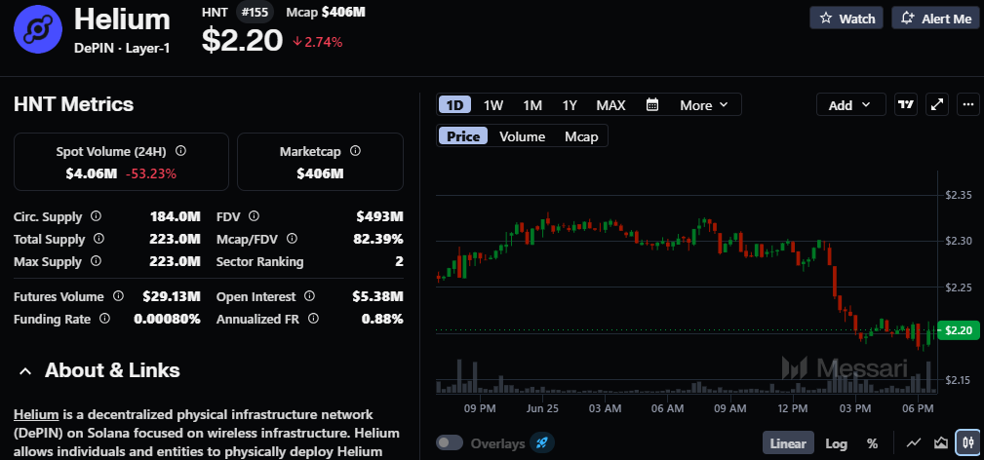Viewport: 984px width, 460px height.
Task: Set chart scale to Log
Action: point(836,443)
